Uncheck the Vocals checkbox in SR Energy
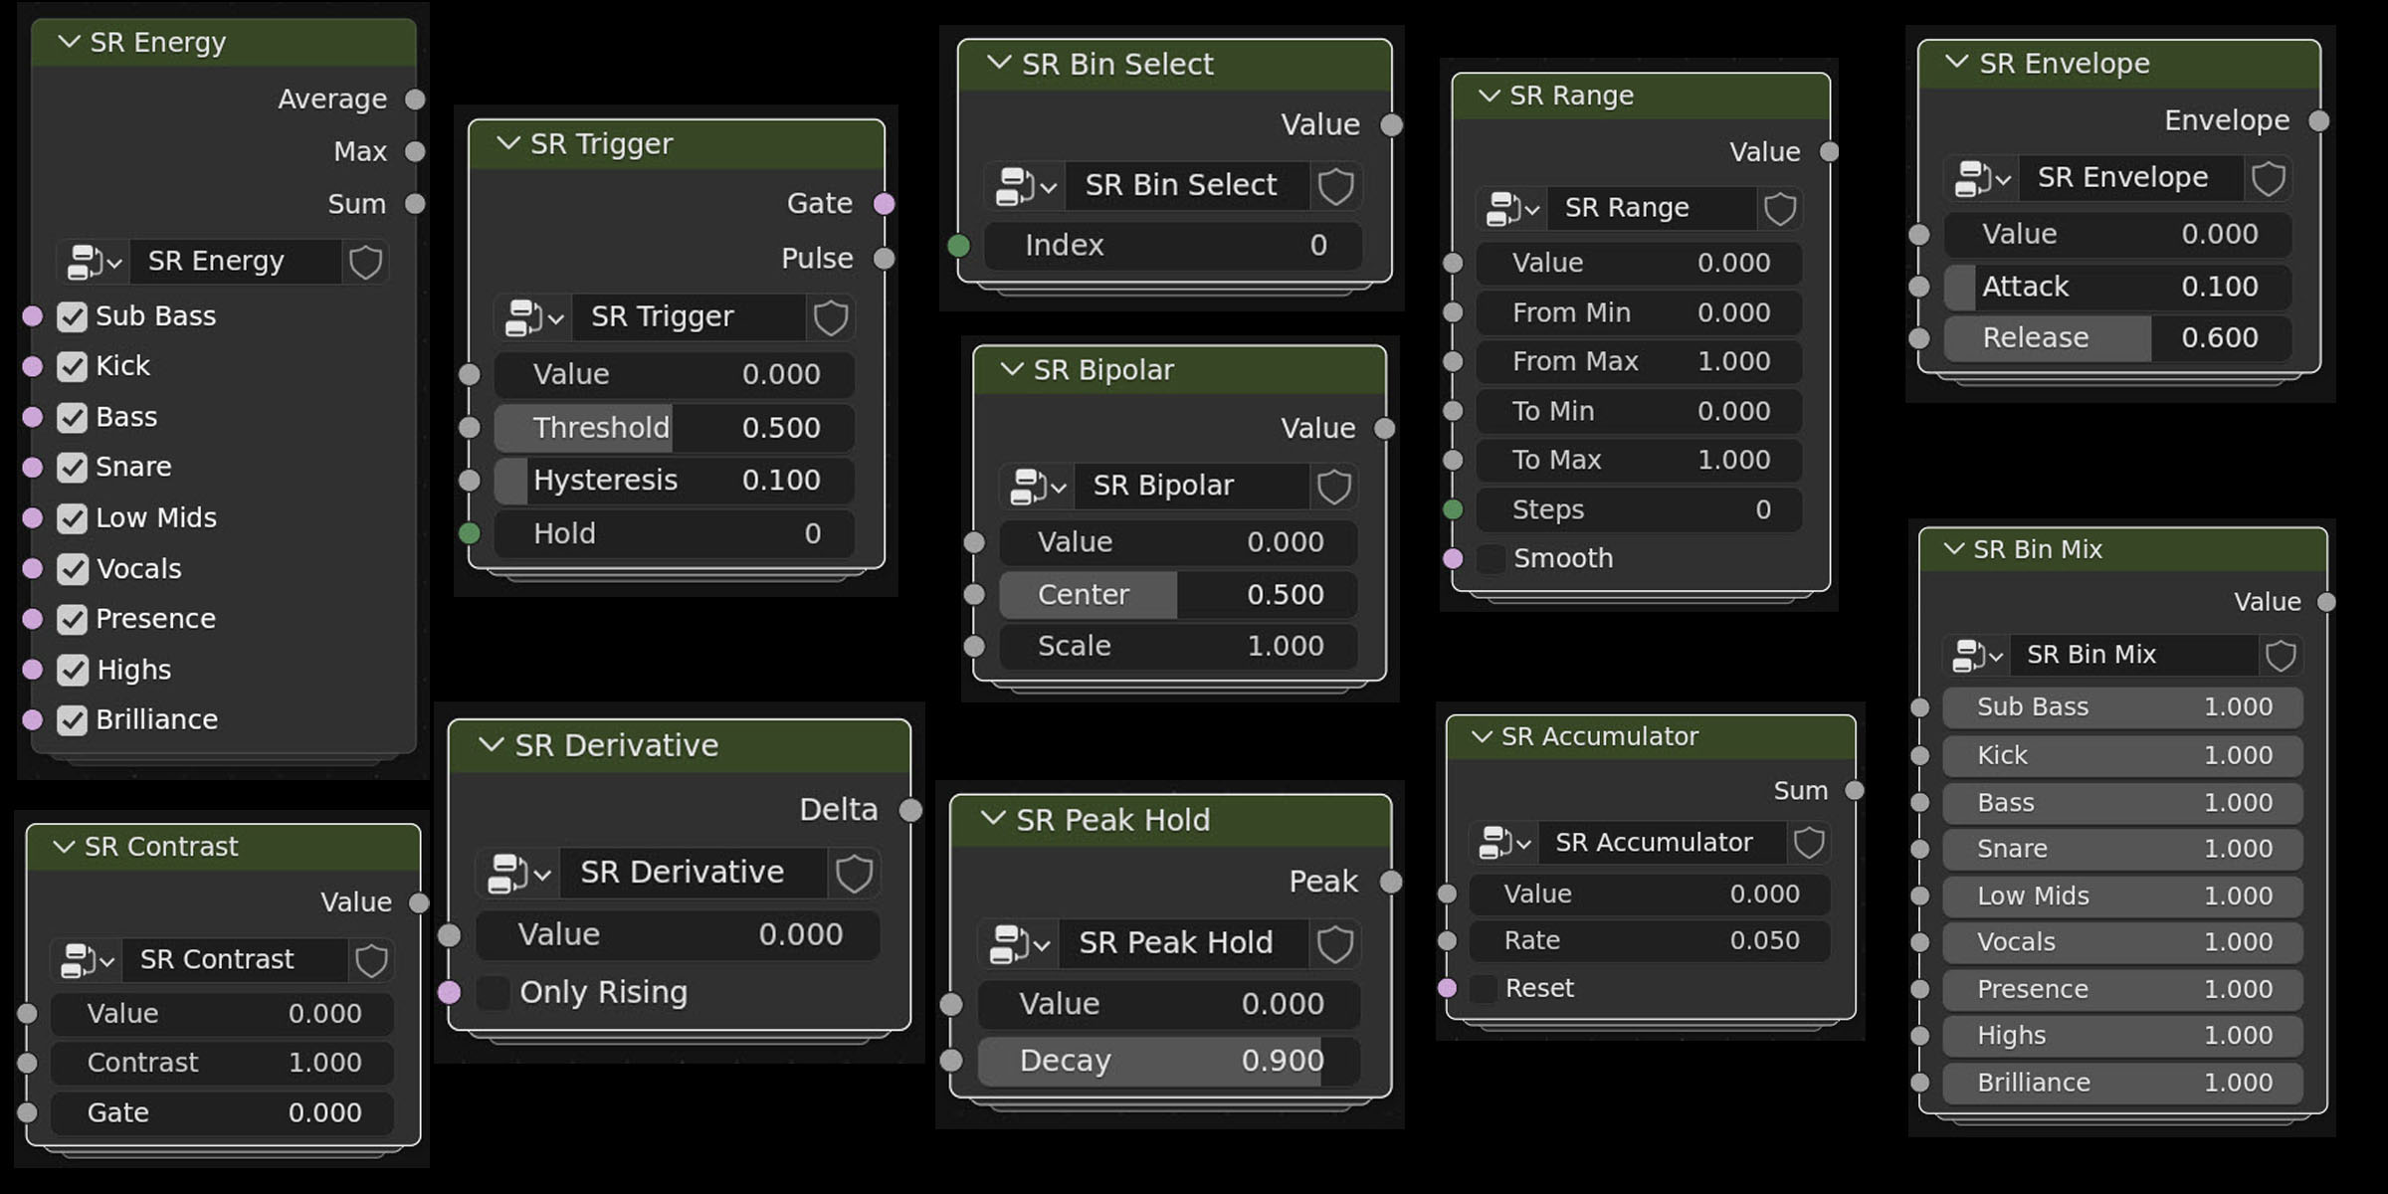Viewport: 2388px width, 1194px height. coord(72,569)
